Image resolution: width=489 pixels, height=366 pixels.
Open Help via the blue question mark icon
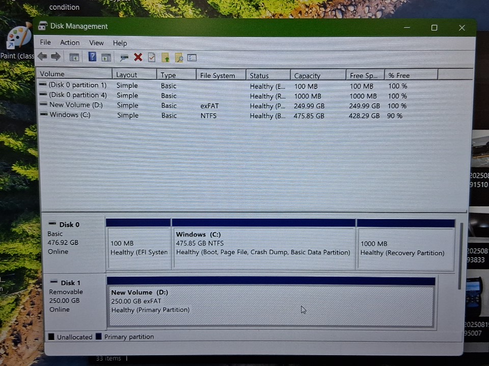point(92,56)
